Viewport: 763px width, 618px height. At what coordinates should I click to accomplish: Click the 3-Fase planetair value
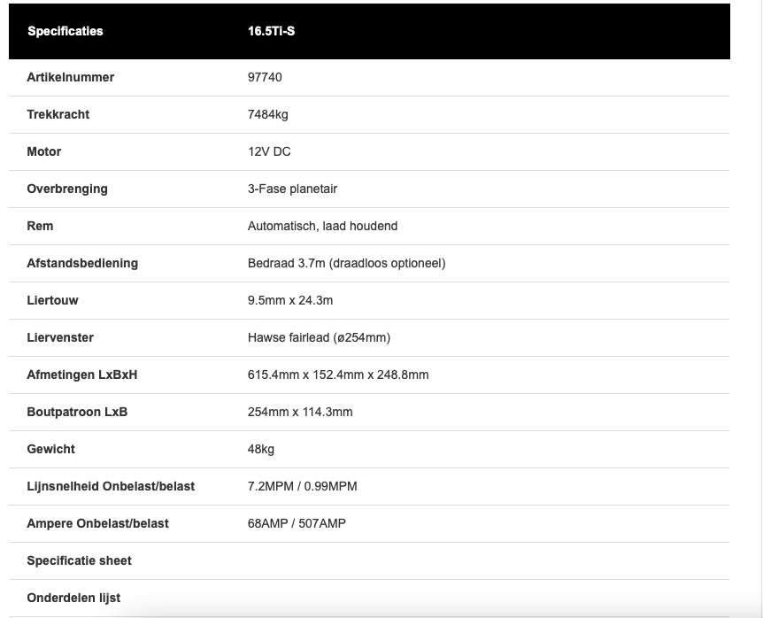pyautogui.click(x=292, y=189)
